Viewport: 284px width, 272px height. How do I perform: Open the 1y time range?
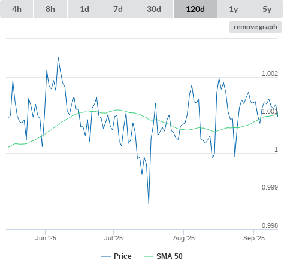point(234,9)
